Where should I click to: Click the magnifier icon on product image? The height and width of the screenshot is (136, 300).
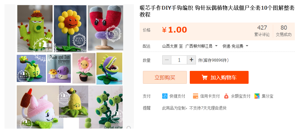pyautogui.click(x=129, y=127)
